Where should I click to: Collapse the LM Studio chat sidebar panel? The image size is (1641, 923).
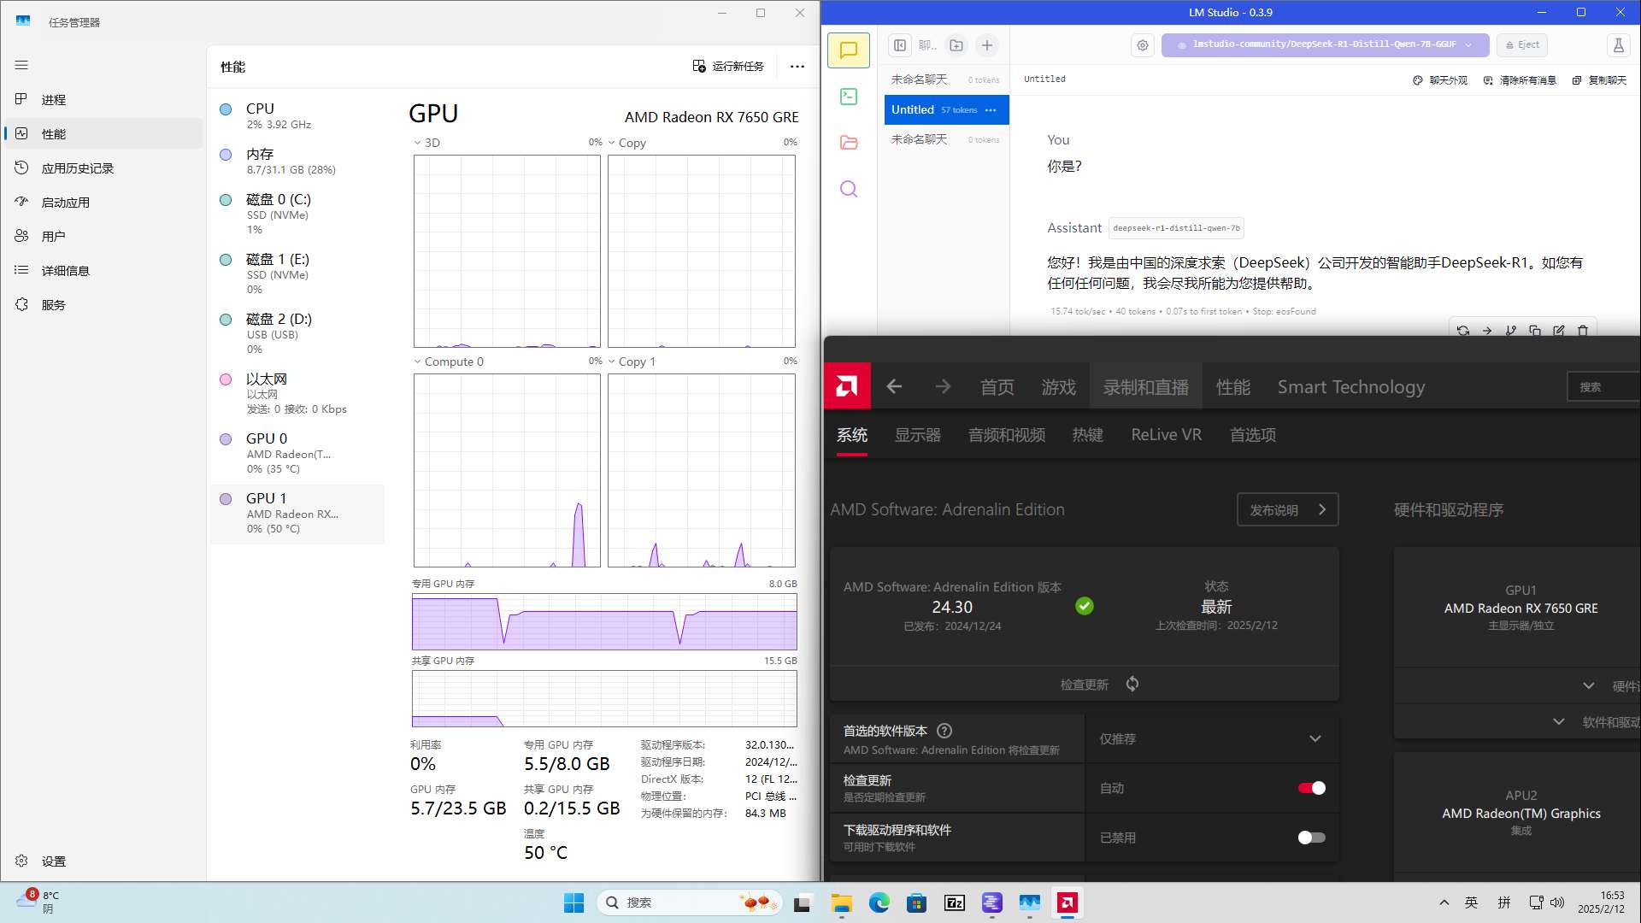point(900,45)
